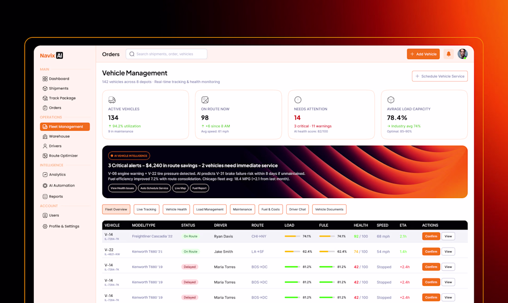Click the search magnifier icon
This screenshot has height=303, width=508.
(x=132, y=54)
